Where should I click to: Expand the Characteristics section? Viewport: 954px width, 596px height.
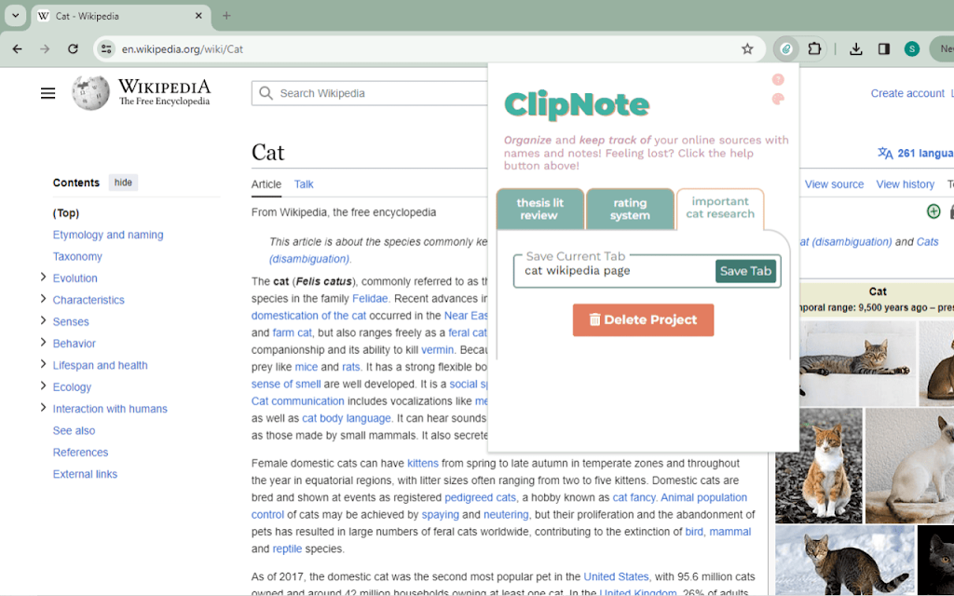(43, 299)
